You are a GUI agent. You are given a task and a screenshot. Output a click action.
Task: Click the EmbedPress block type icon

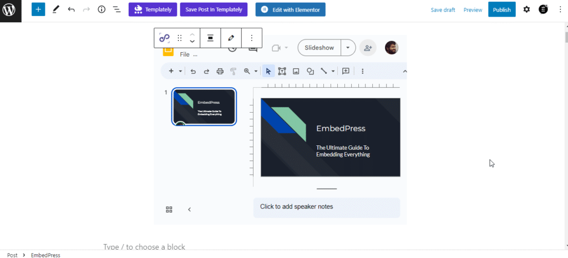(164, 38)
